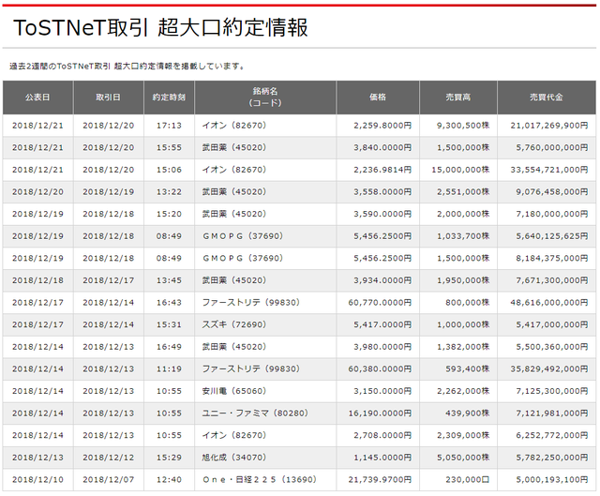Click the volume 439,900株

coord(467,413)
